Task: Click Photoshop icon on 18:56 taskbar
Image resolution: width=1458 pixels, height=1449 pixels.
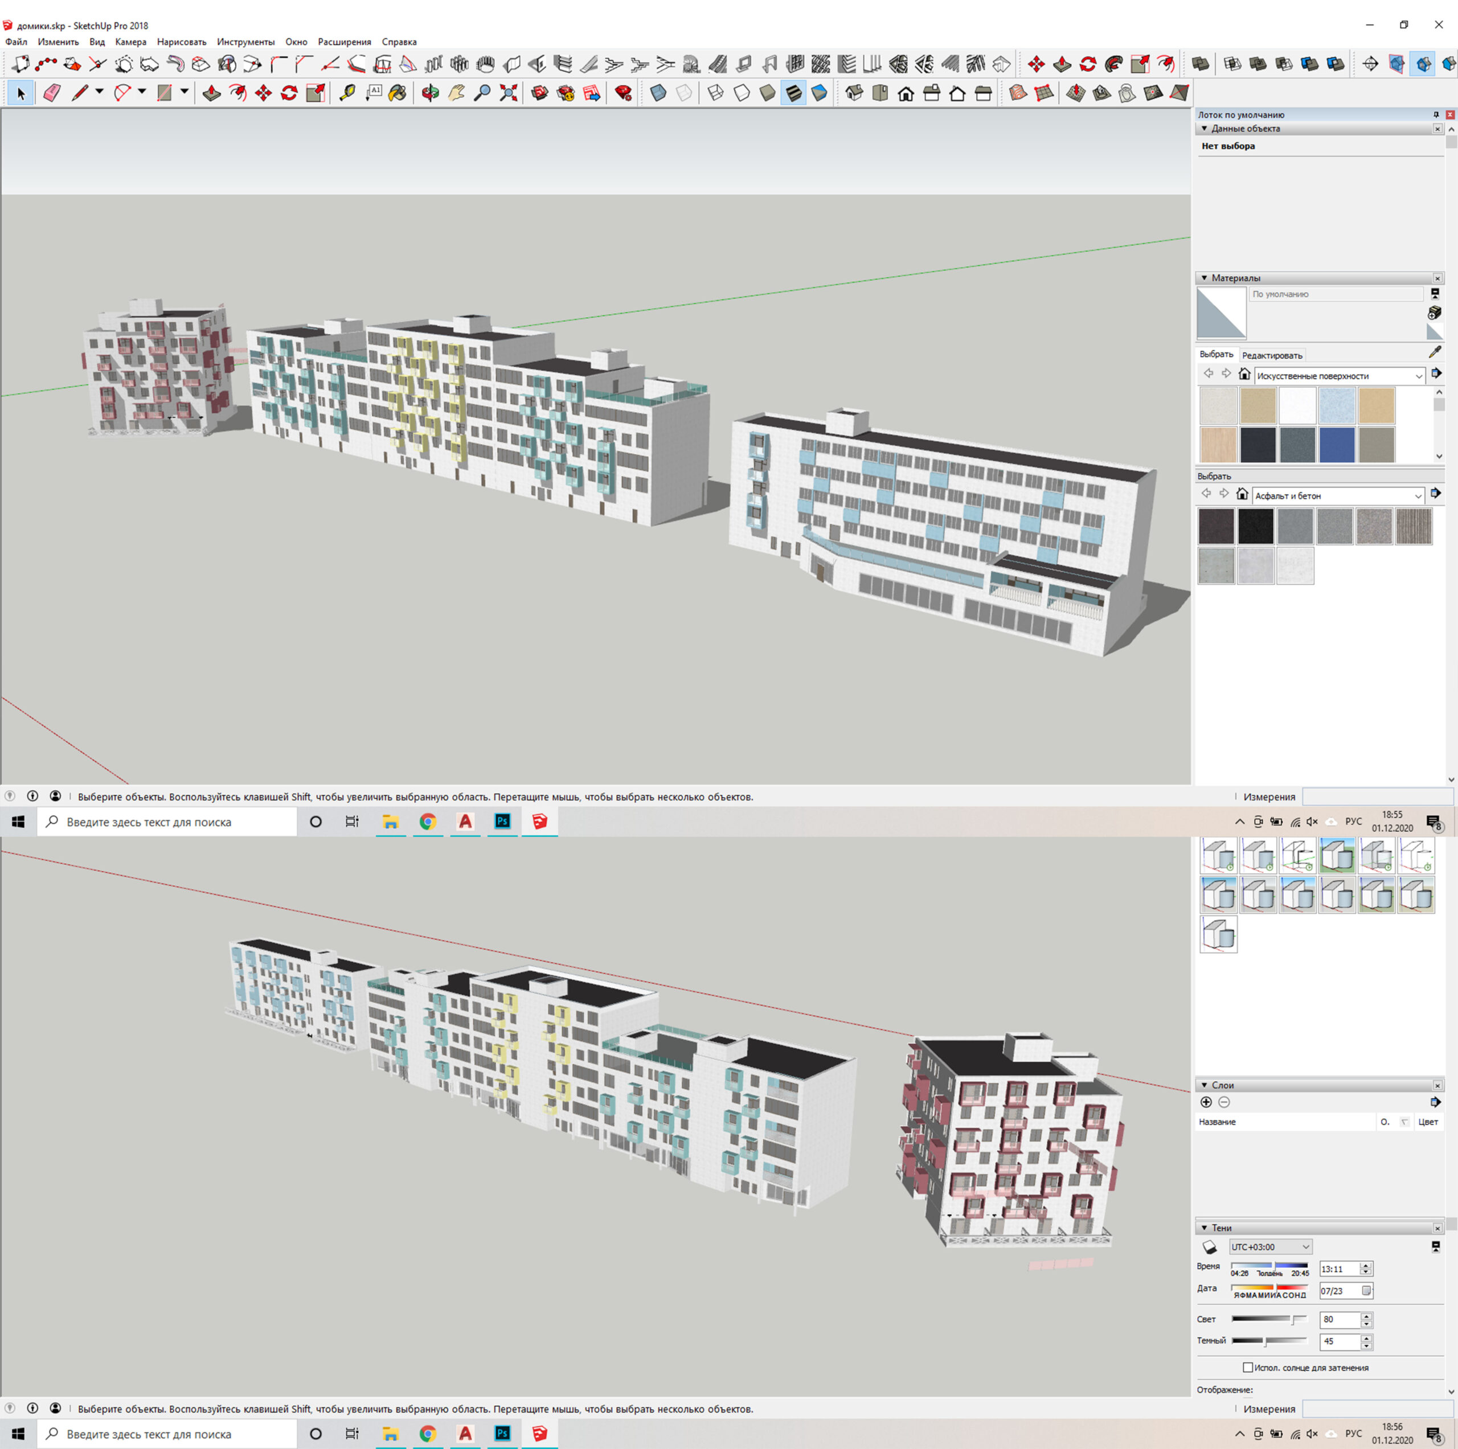Action: 502,1433
